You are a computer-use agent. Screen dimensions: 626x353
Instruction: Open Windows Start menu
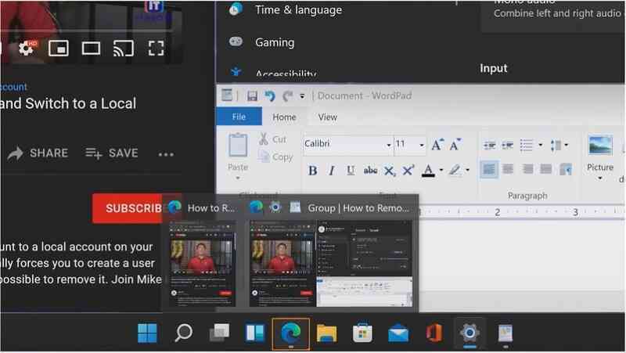coord(147,333)
